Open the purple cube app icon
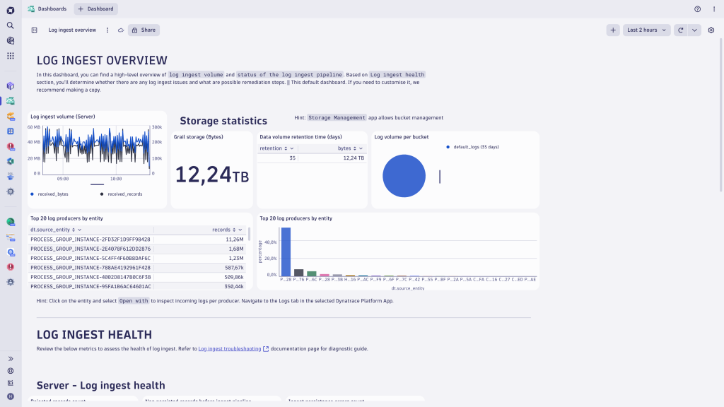Screen dimensions: 724x407 (x=10, y=85)
